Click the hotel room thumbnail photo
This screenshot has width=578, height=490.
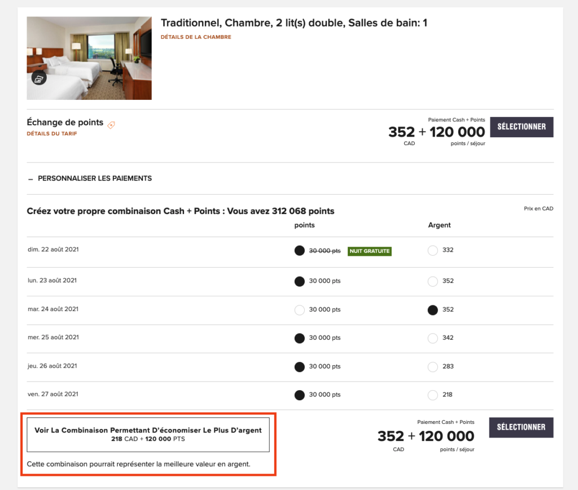tap(89, 58)
